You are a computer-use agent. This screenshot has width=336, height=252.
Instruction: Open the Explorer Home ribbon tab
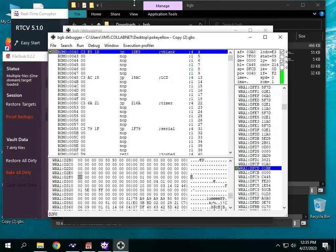96,14
